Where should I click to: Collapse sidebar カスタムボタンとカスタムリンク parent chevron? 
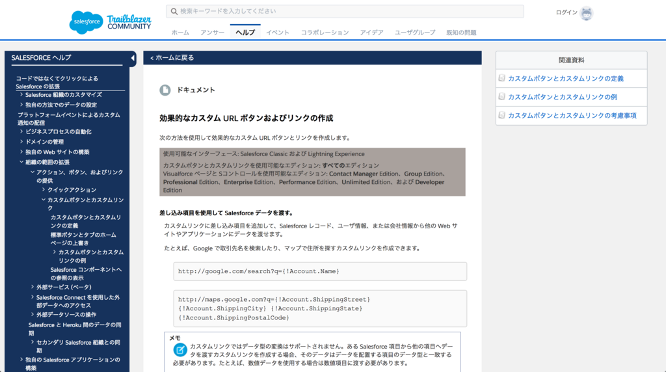point(44,200)
